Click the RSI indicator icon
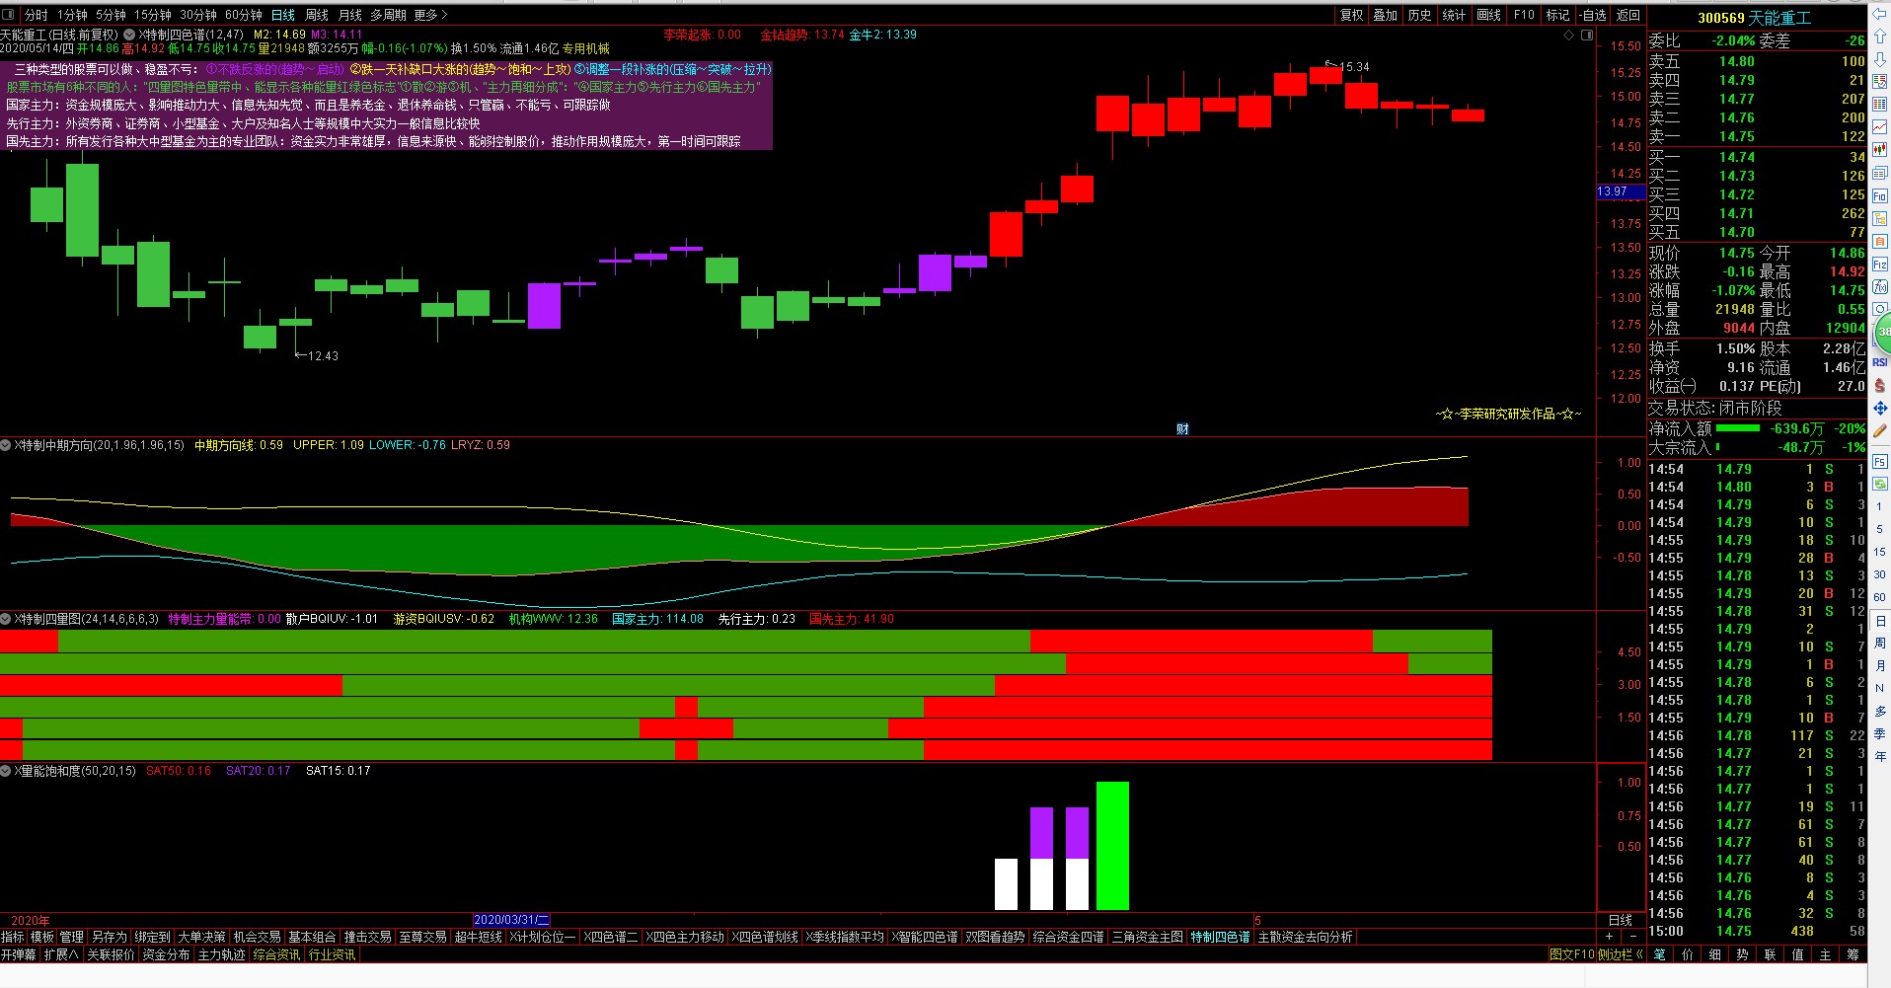 point(1880,362)
